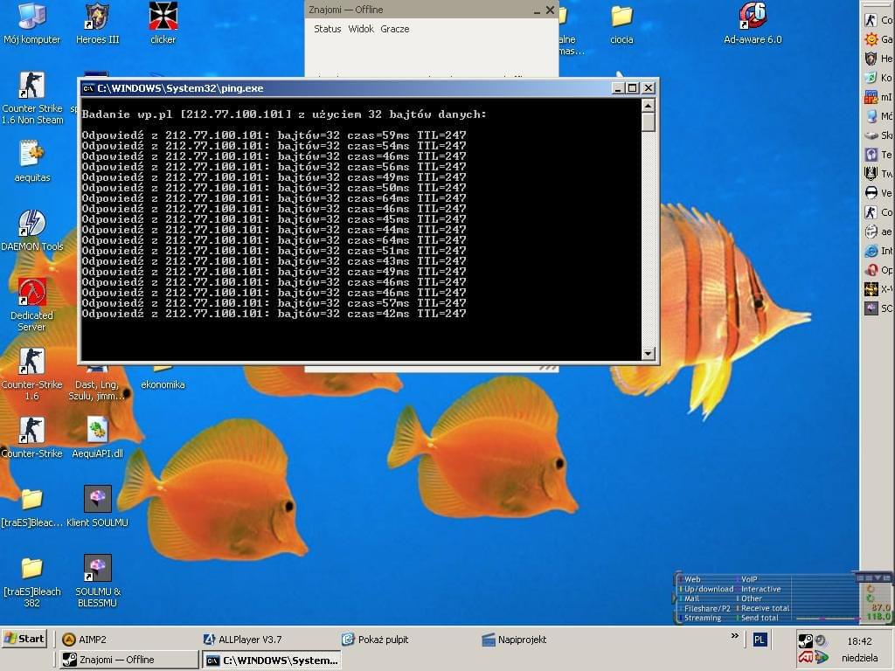This screenshot has height=671, width=895.
Task: Select Counter Strike 1.6 Non Steam shortcut
Action: pos(32,98)
